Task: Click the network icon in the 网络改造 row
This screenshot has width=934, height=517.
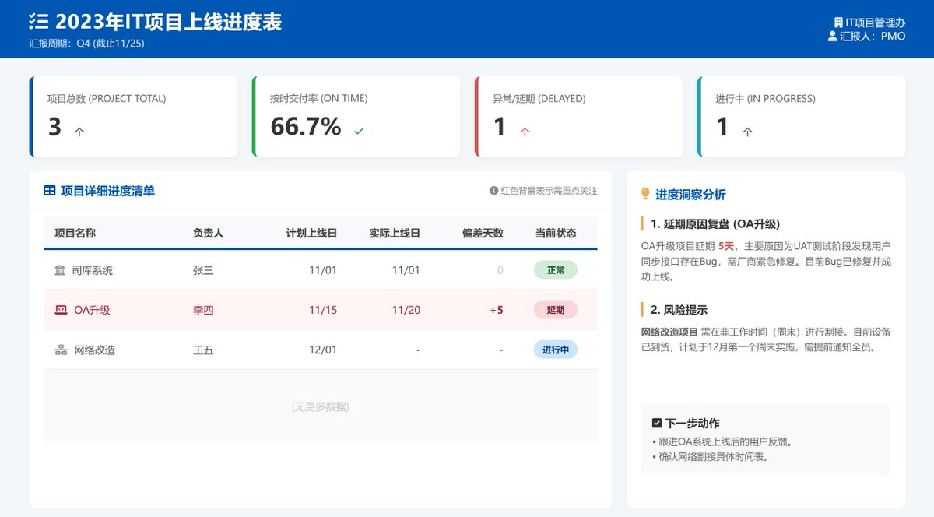Action: [x=61, y=350]
